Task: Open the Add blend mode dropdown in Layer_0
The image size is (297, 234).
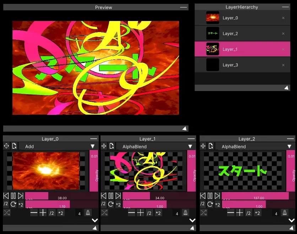Action: pos(57,146)
